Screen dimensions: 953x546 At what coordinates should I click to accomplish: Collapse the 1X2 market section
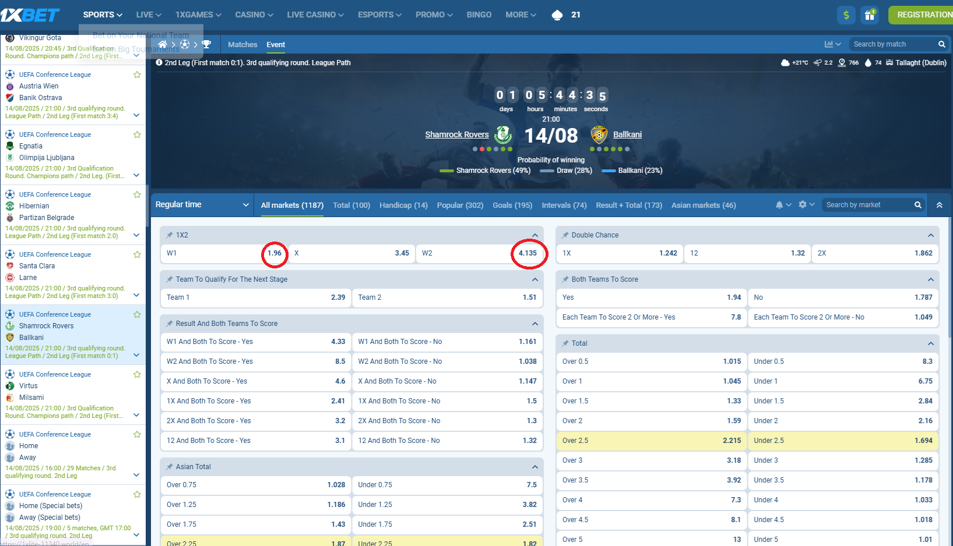point(535,235)
